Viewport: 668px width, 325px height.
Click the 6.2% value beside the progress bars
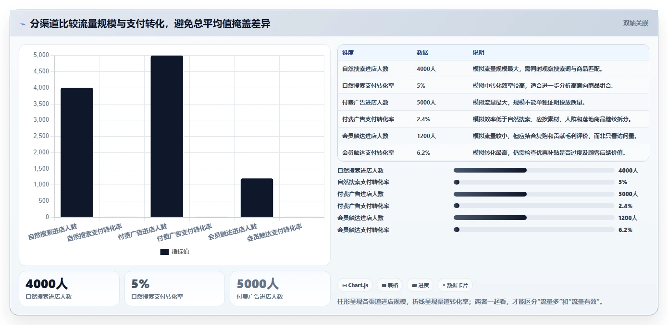point(625,230)
